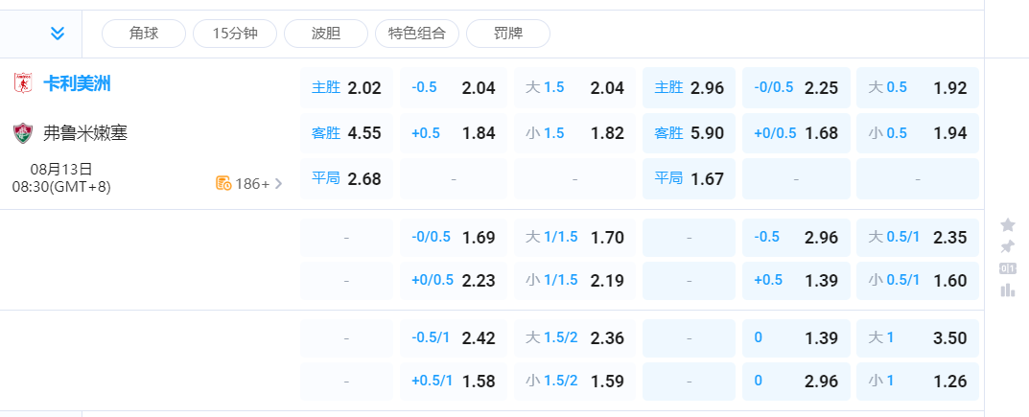1029x417 pixels.
Task: Pick 客胜 odds 4.55
Action: pyautogui.click(x=346, y=133)
